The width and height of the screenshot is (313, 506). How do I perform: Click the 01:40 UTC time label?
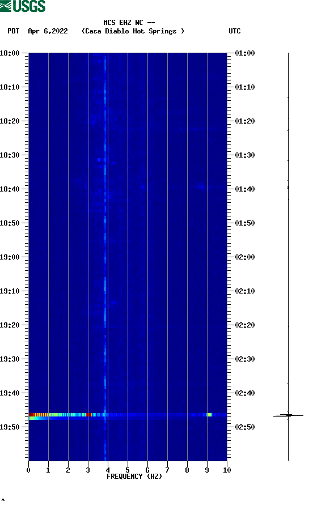click(x=245, y=189)
